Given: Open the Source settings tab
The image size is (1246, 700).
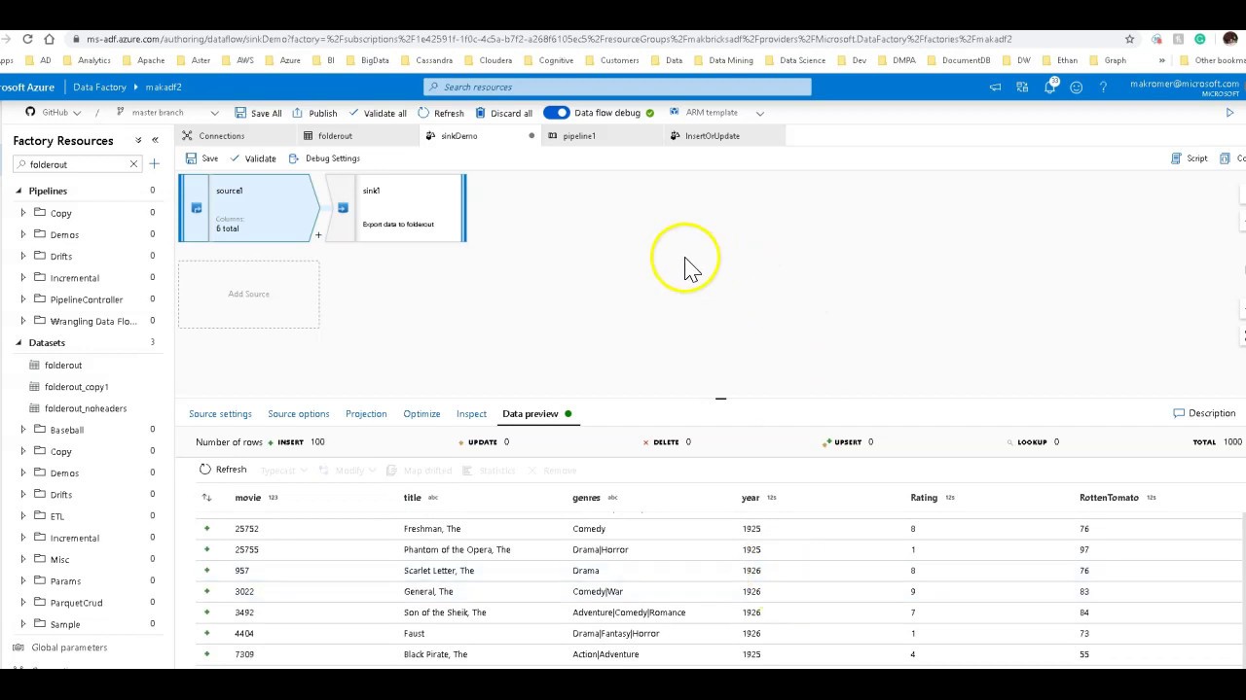Looking at the screenshot, I should click(x=220, y=414).
